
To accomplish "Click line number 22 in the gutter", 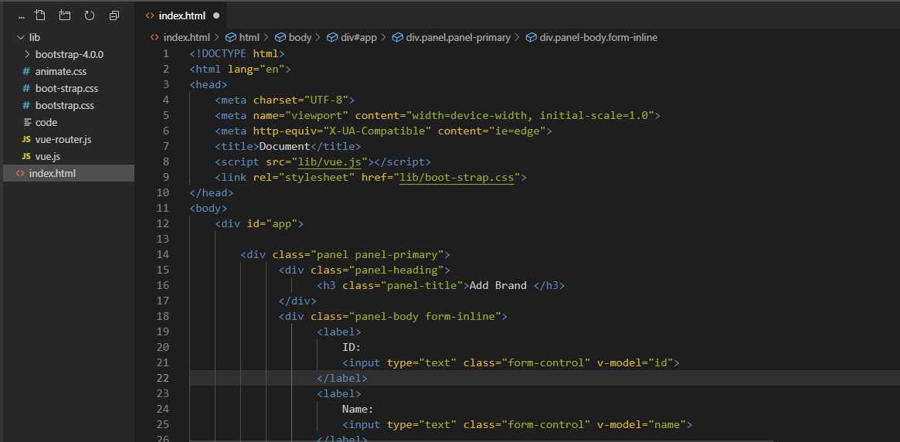I will [x=162, y=379].
